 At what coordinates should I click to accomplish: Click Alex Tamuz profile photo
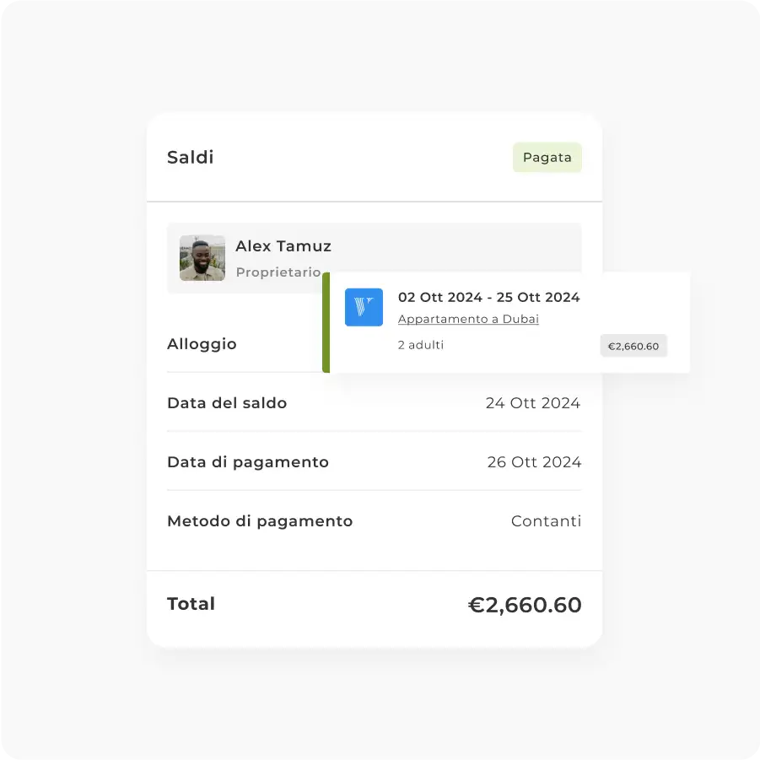click(x=202, y=258)
